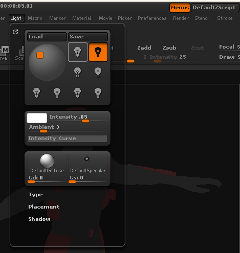Toggle the bottom-row second light bulb

click(x=57, y=93)
